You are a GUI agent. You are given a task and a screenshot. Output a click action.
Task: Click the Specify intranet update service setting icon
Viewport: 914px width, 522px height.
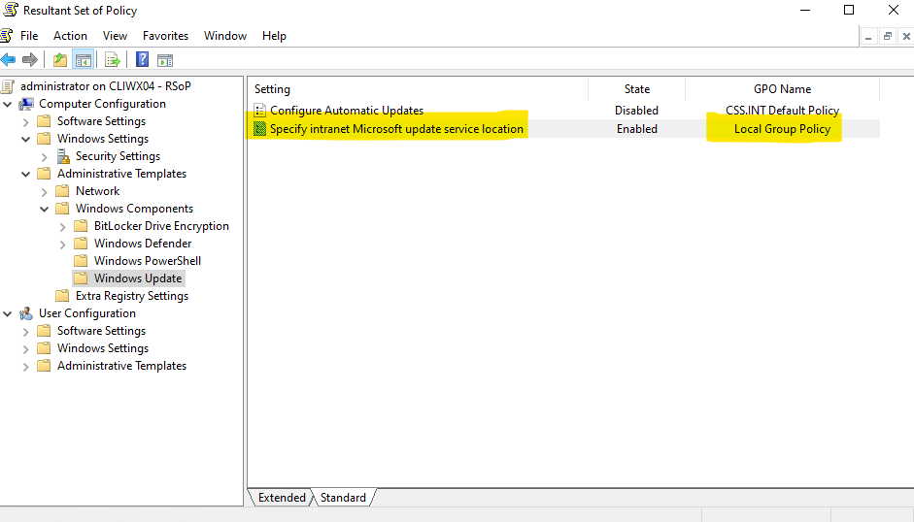[x=260, y=129]
